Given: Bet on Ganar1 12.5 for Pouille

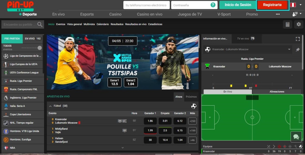Looking at the screenshot, I should (114, 82).
